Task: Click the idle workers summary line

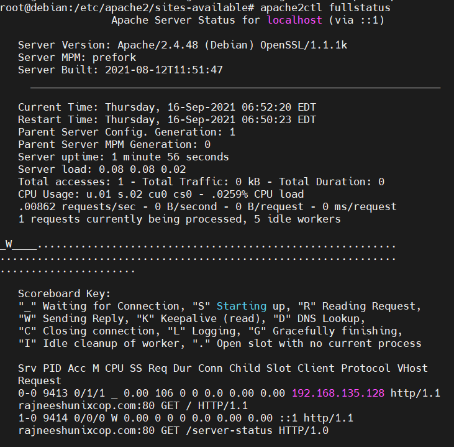Action: tap(179, 219)
